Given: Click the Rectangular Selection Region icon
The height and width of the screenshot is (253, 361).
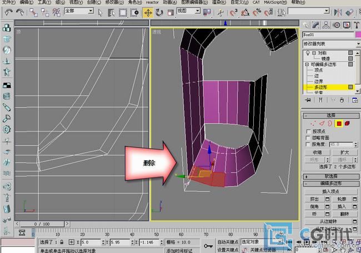Looking at the screenshot, I should tap(123, 12).
